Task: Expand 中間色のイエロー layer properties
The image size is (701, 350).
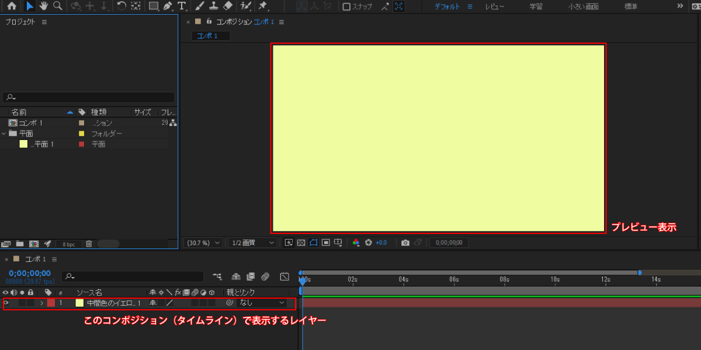Action: coord(42,303)
